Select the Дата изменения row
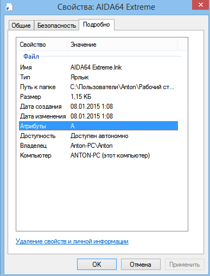 tap(98, 116)
